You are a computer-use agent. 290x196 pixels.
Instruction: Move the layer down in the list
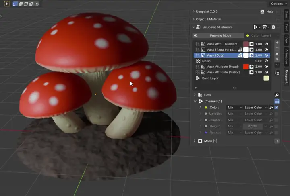277,59
